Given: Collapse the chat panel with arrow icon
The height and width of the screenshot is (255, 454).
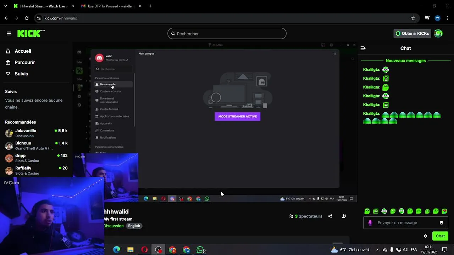Looking at the screenshot, I should pyautogui.click(x=363, y=48).
